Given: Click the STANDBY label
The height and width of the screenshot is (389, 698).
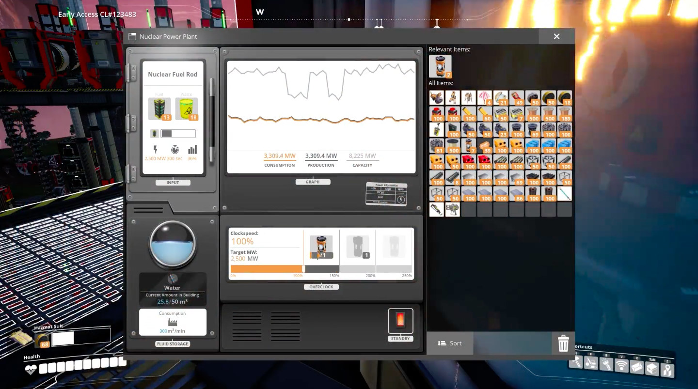Looking at the screenshot, I should click(400, 339).
